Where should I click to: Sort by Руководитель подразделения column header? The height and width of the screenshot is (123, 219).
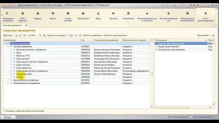click(x=107, y=40)
